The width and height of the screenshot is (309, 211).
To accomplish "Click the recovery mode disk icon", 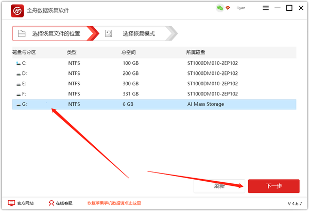I will 108,33.
